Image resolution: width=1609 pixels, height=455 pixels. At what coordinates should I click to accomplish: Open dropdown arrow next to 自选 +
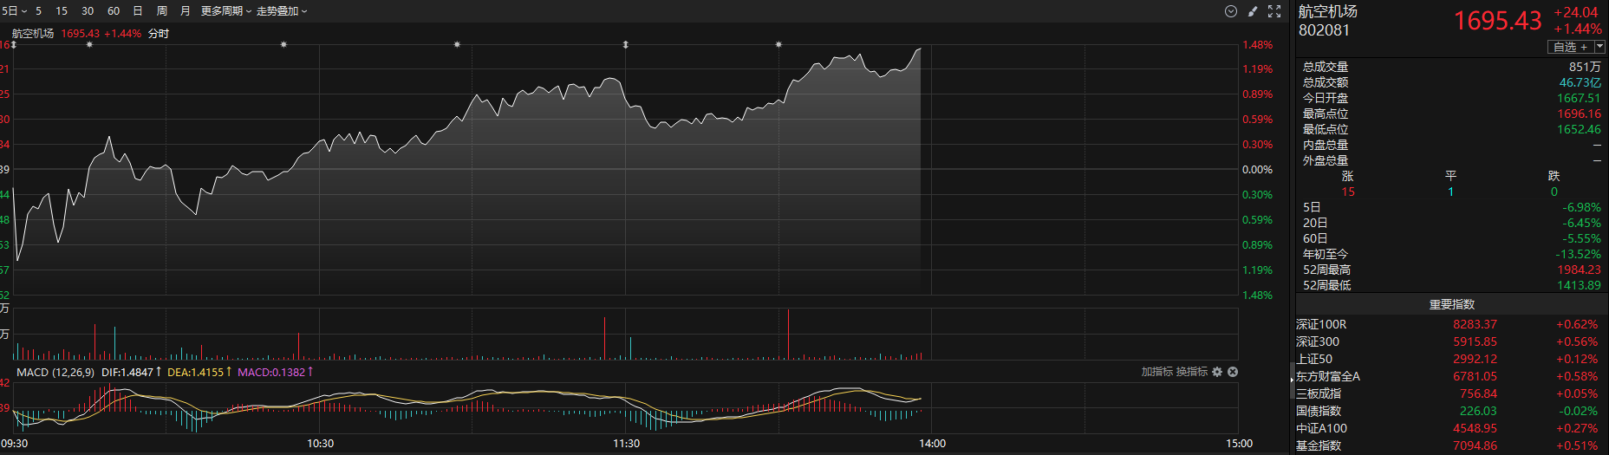click(x=1599, y=47)
